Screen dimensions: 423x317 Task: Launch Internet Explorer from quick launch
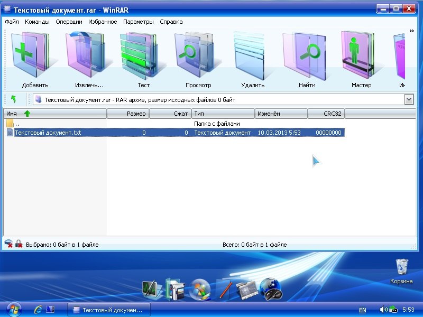pos(38,310)
